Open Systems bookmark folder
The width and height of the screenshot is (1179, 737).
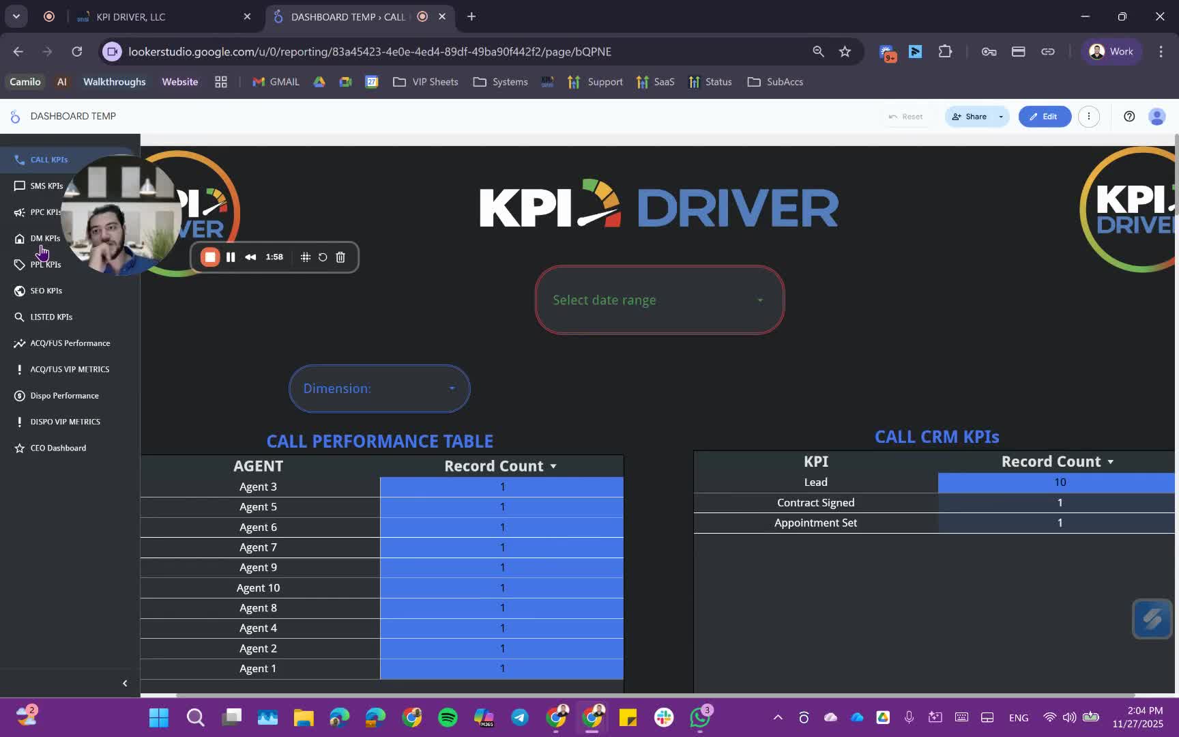coord(501,82)
